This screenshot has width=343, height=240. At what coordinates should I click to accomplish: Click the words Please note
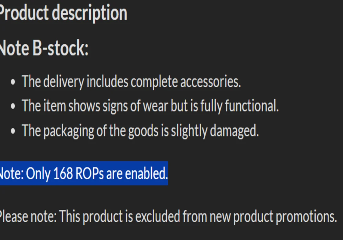tap(28, 217)
